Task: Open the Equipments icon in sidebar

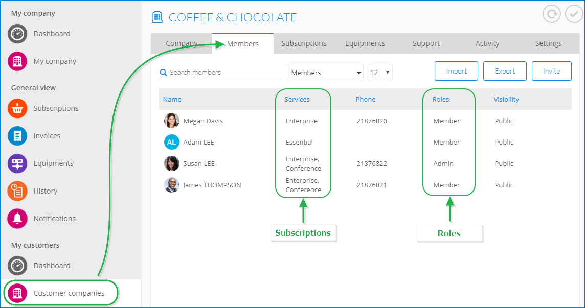Action: coord(17,163)
